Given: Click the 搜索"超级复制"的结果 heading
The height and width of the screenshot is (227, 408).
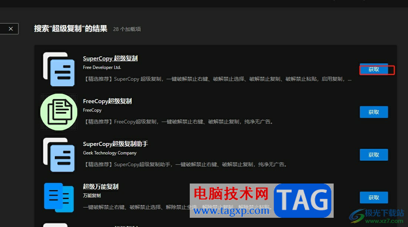Looking at the screenshot, I should click(71, 28).
